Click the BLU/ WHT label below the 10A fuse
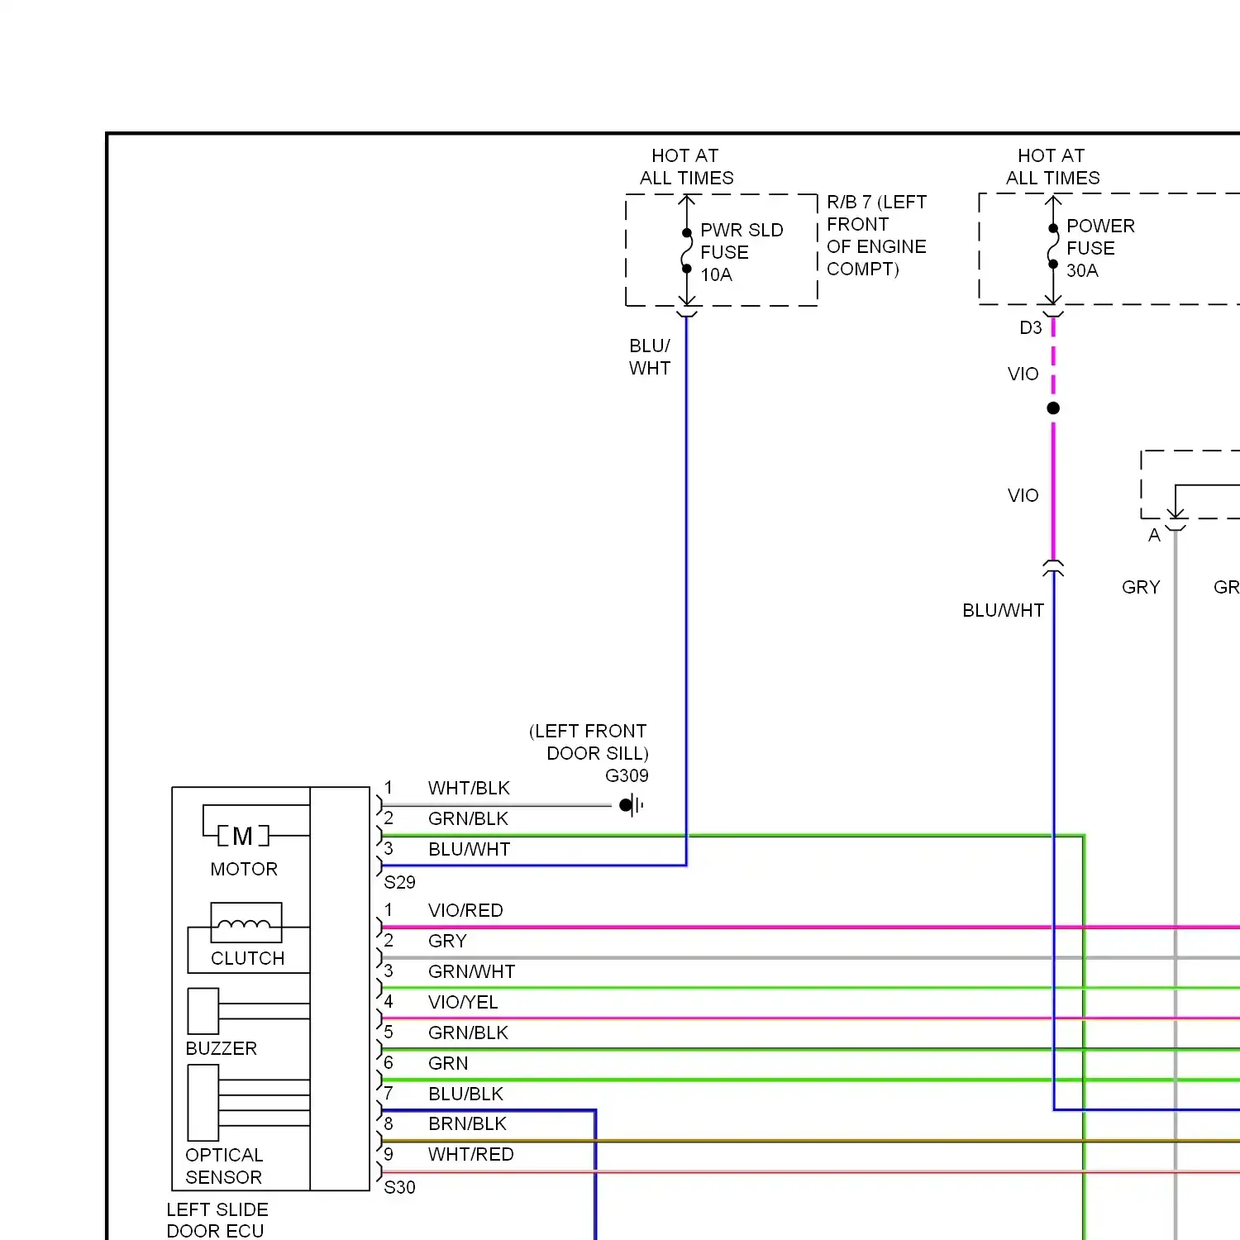This screenshot has height=1240, width=1240. point(650,356)
